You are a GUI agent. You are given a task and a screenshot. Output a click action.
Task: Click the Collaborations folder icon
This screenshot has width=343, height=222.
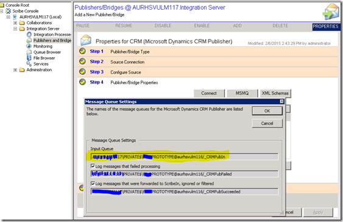point(22,23)
